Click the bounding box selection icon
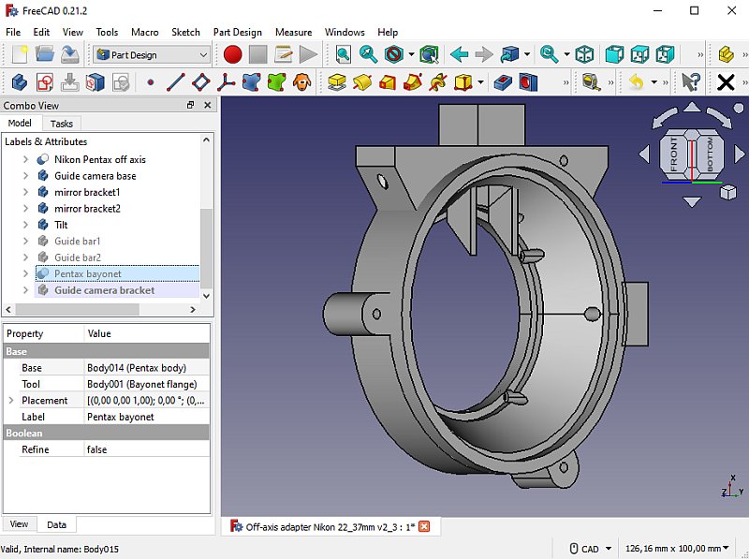 (429, 54)
